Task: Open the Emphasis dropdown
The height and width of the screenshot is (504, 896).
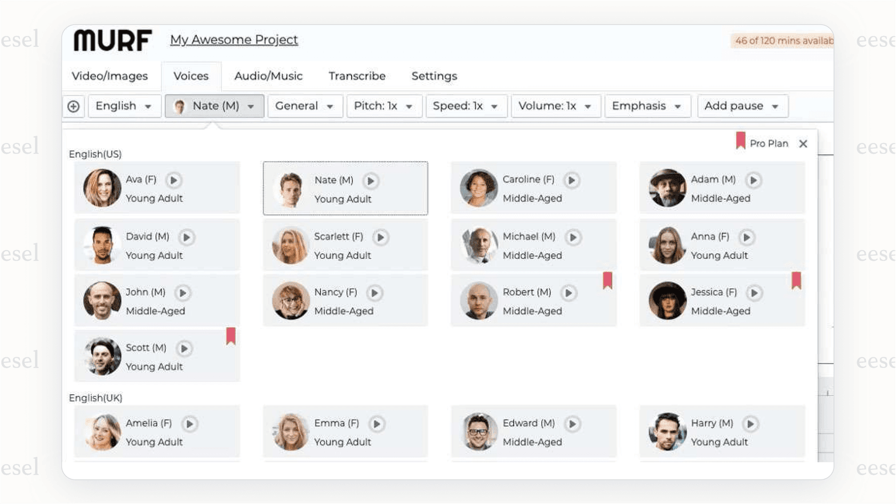Action: pyautogui.click(x=647, y=106)
